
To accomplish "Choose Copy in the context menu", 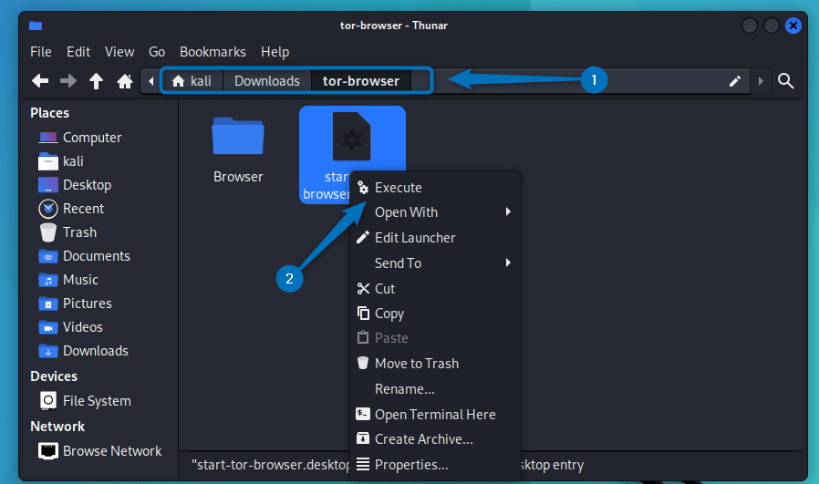I will 435,314.
